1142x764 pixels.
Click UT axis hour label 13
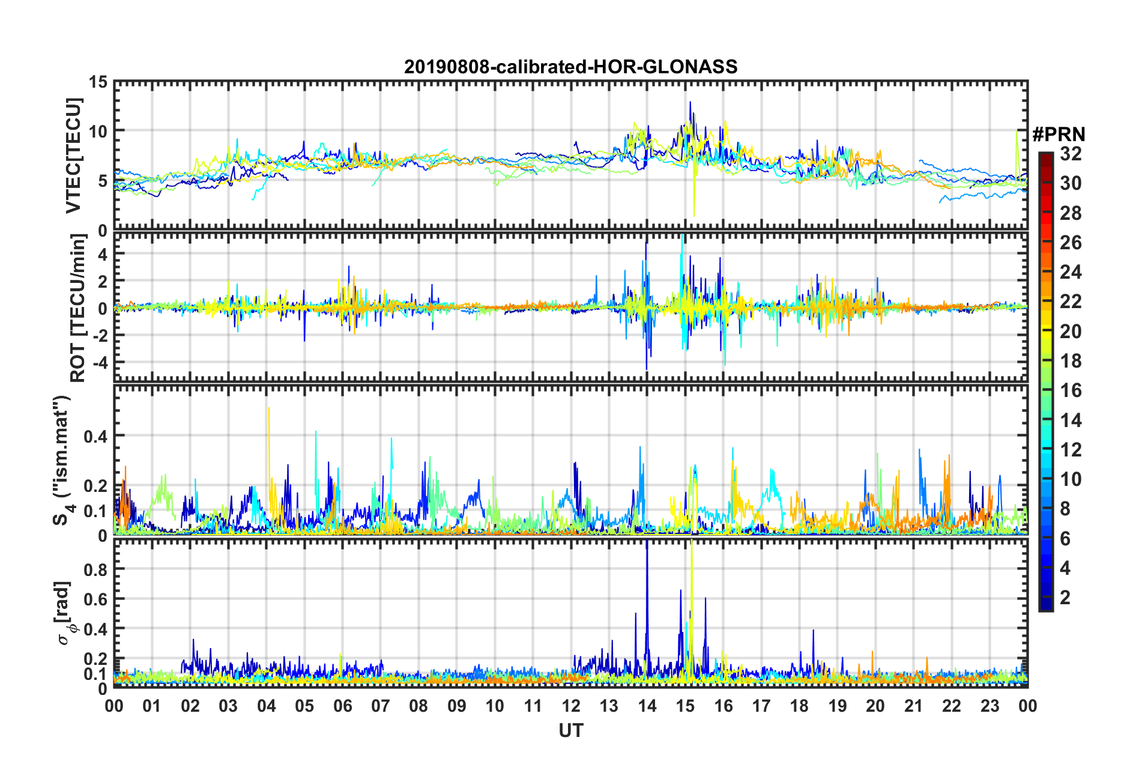(609, 706)
